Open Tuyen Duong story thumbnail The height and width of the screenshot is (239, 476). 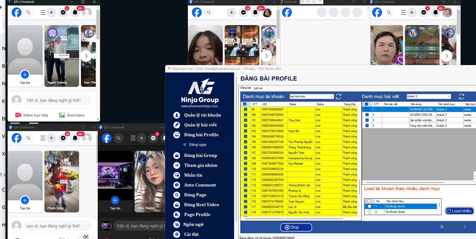[x=62, y=56]
